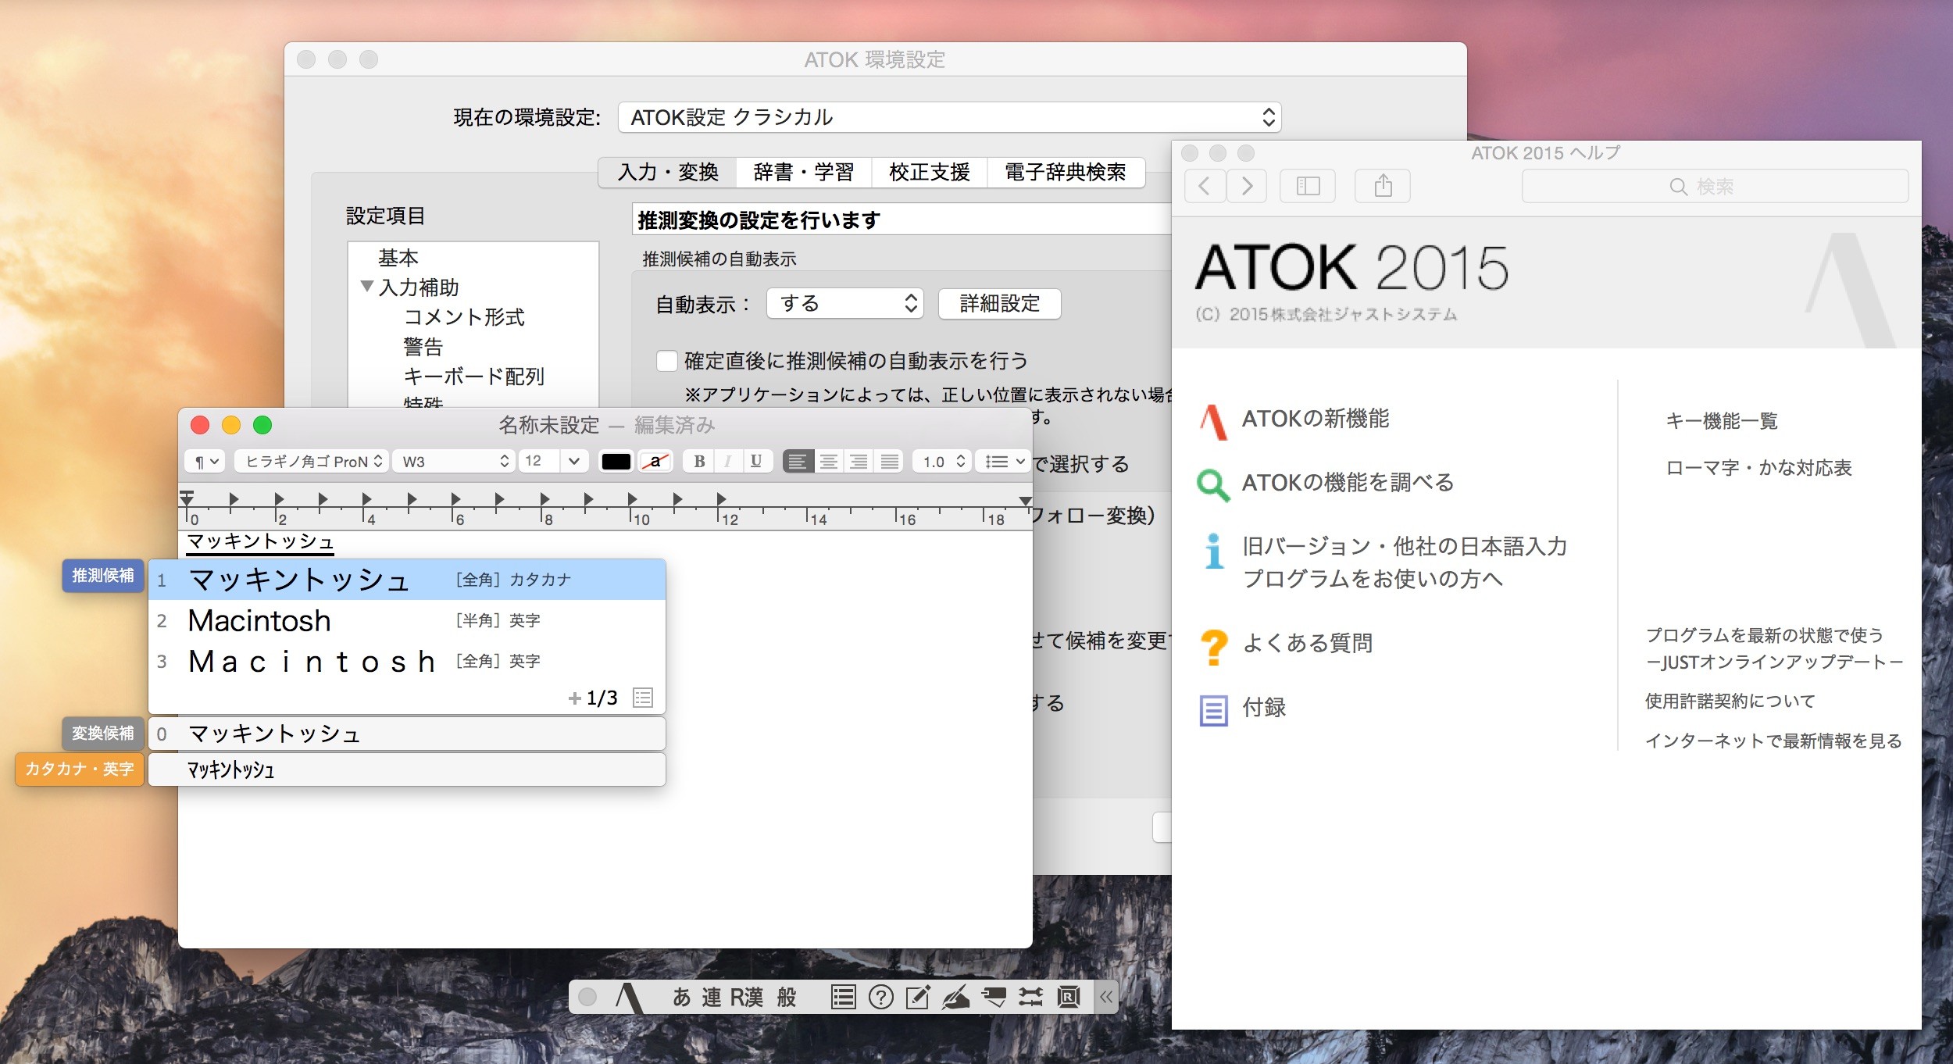Select candidate 1 マッキントッシュ [全角] カタカナ
The width and height of the screenshot is (1953, 1064).
coord(407,580)
